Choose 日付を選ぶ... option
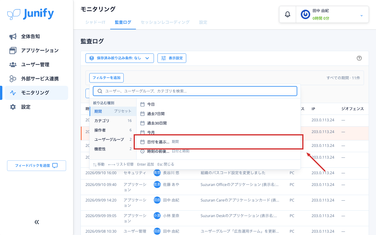The height and width of the screenshot is (235, 376). pos(219,142)
